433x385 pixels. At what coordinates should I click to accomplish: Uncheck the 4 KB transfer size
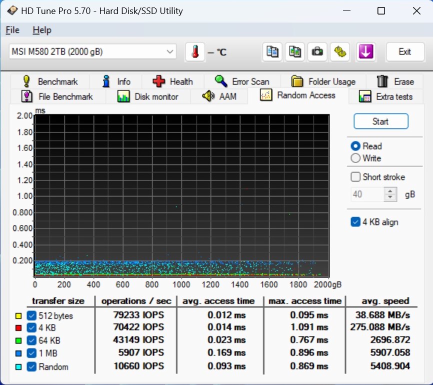coord(31,327)
